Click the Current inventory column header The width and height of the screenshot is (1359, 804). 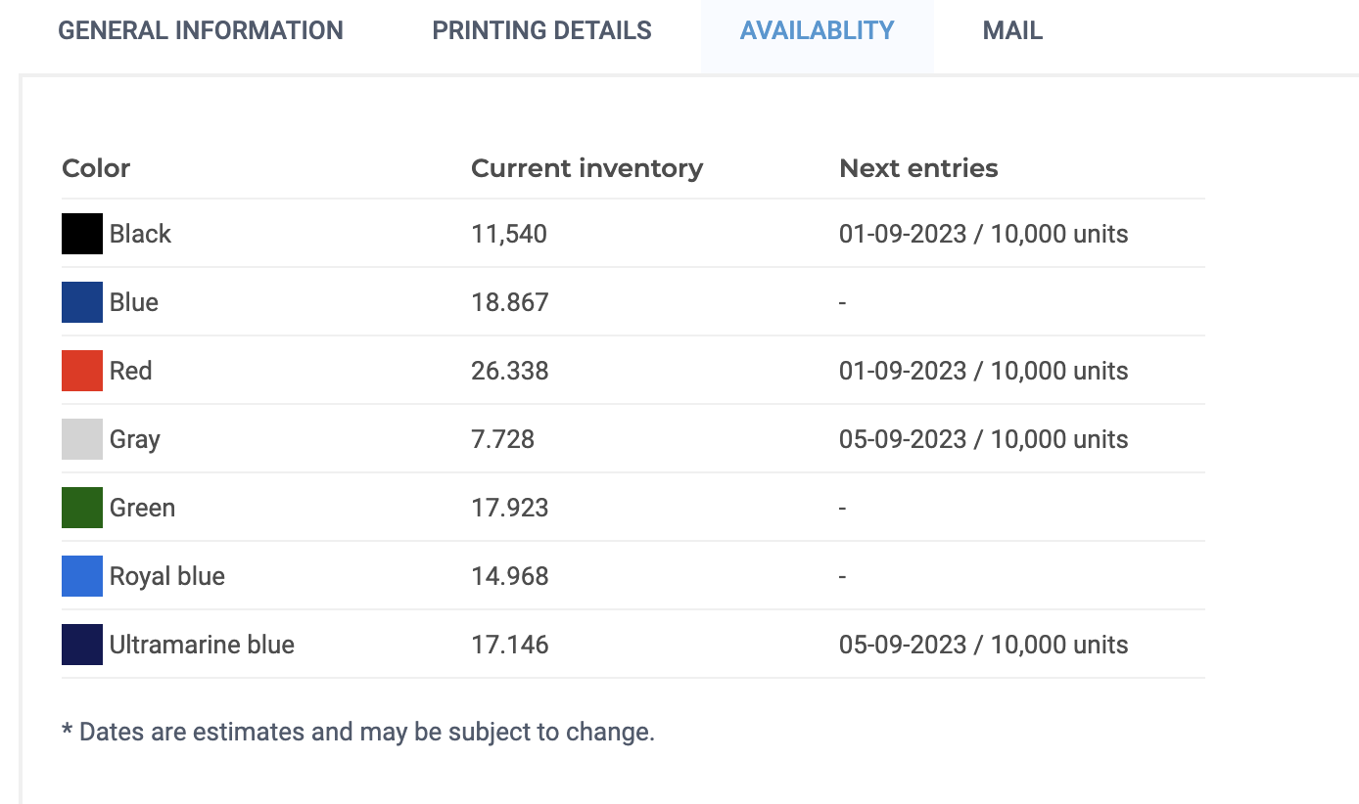587,168
